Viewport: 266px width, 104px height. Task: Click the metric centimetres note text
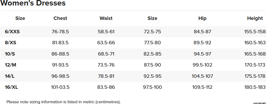63,102
